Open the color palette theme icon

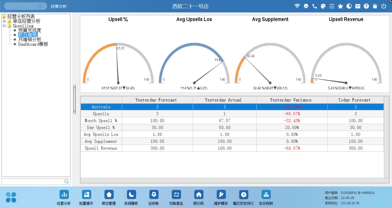pyautogui.click(x=323, y=6)
